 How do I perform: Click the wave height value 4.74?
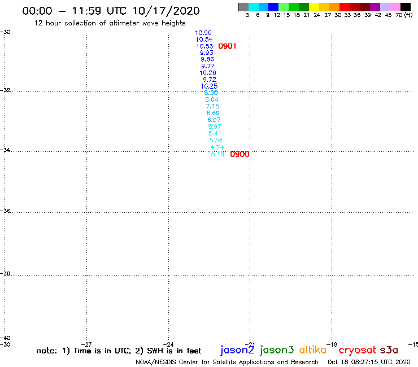[217, 147]
